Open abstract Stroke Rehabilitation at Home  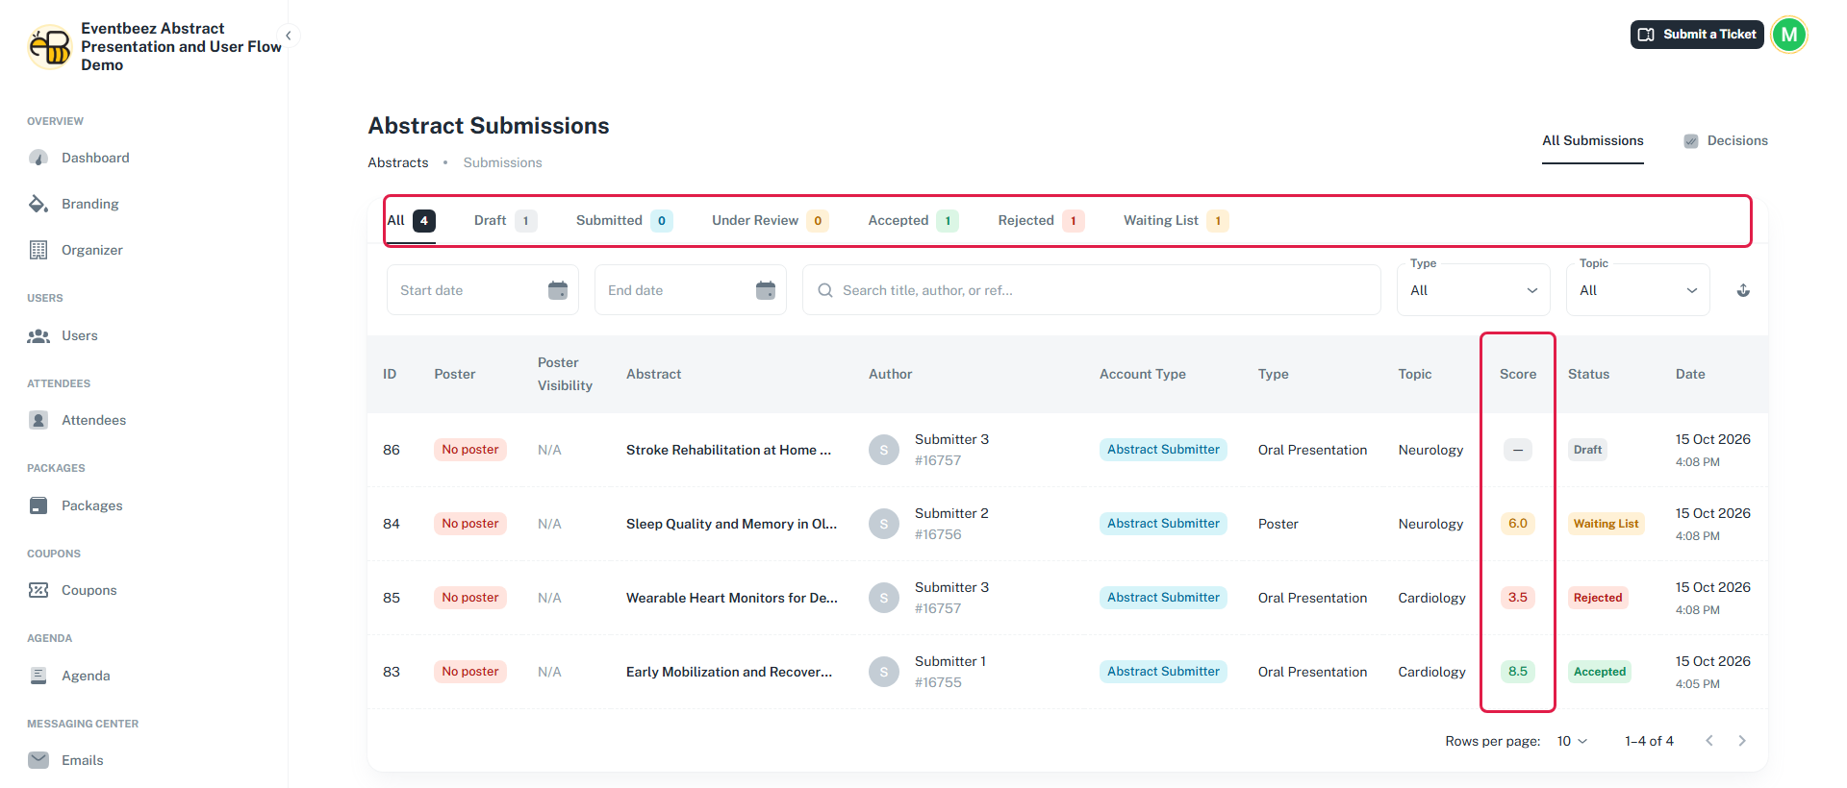point(728,450)
